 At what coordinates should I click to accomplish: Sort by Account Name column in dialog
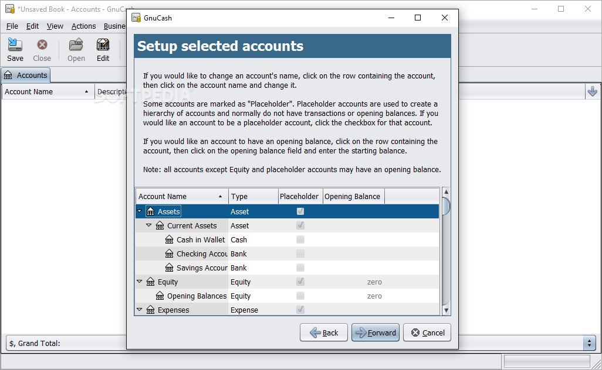pos(182,196)
